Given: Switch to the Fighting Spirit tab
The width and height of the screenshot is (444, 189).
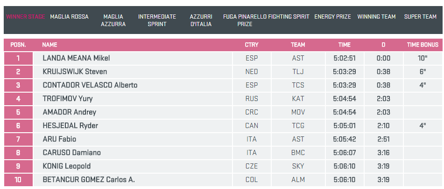Looking at the screenshot, I should pyautogui.click(x=289, y=17).
